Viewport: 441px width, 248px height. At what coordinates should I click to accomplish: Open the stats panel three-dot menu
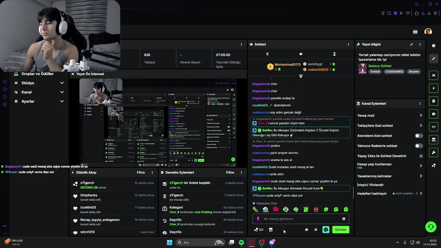tap(241, 44)
